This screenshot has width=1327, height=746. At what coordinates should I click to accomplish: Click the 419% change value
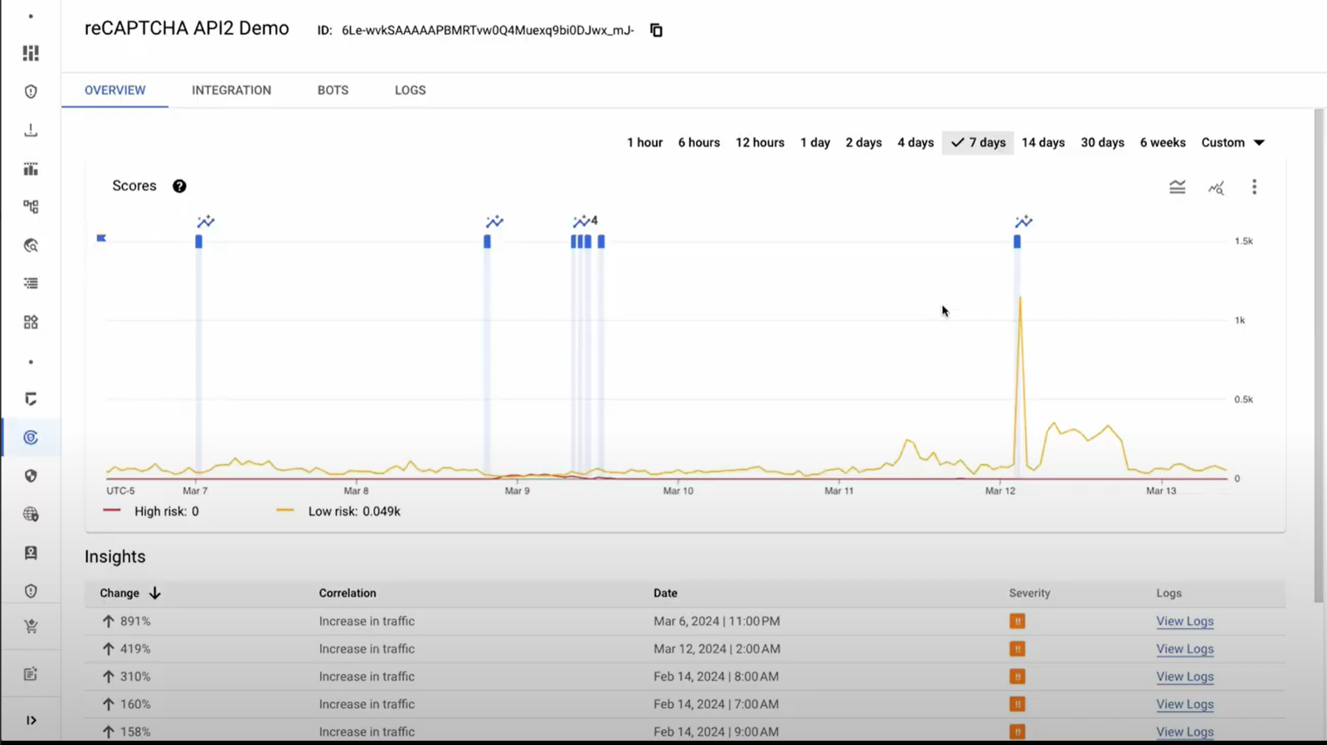coord(135,649)
